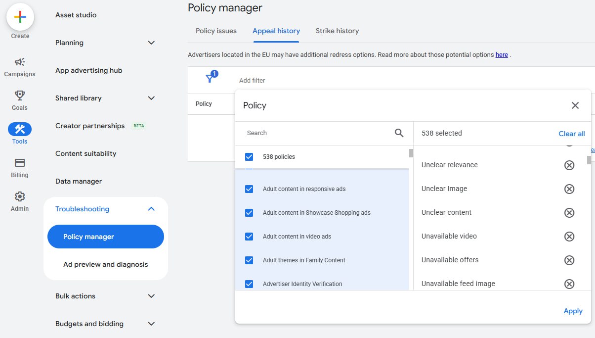595x338 pixels.
Task: Open Admin with the gear icon
Action: click(20, 196)
